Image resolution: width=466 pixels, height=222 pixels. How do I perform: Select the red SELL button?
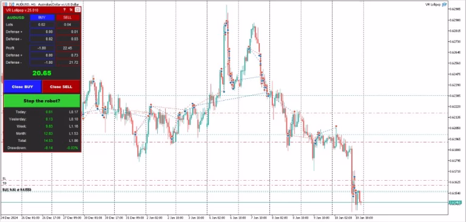click(67, 18)
